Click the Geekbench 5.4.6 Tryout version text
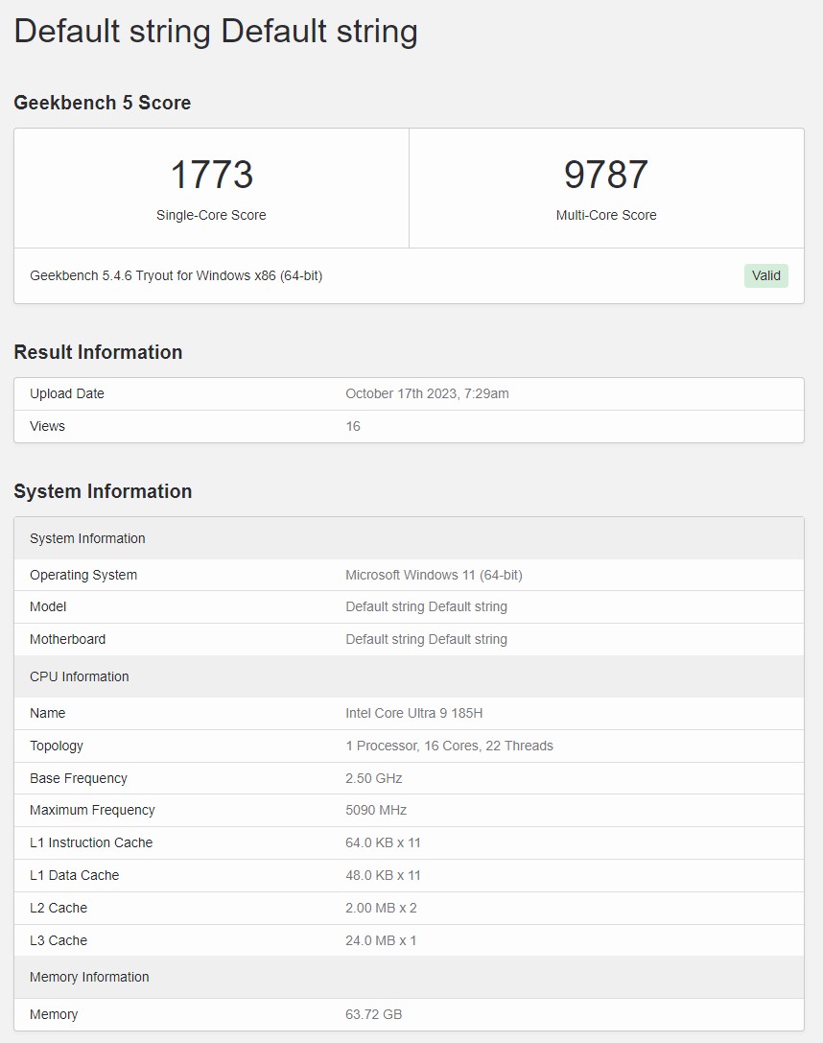The image size is (823, 1043). click(176, 275)
